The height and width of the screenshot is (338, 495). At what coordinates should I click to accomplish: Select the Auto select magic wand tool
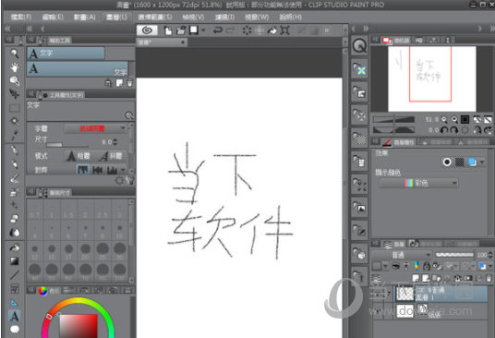pyautogui.click(x=14, y=122)
